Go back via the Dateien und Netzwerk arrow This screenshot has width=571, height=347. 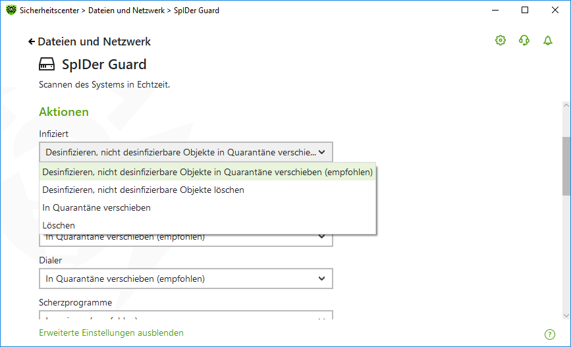pyautogui.click(x=32, y=42)
